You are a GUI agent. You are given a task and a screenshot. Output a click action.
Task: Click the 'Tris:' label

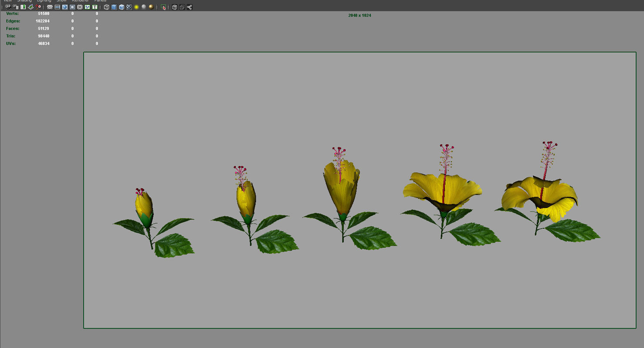pos(10,36)
